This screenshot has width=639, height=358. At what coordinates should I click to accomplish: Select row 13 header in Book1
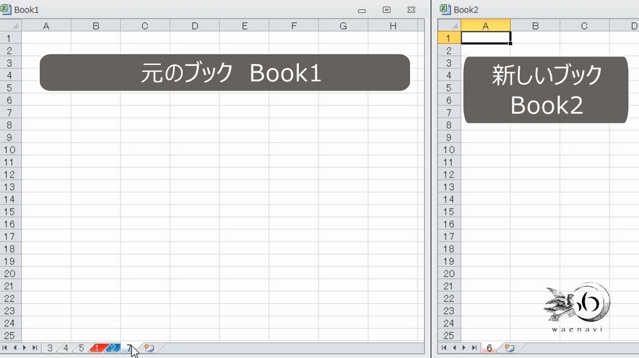[10, 186]
